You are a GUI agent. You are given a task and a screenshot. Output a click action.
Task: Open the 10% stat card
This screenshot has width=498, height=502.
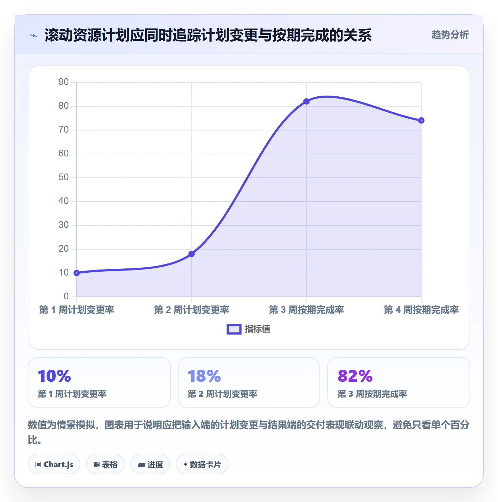(x=99, y=383)
